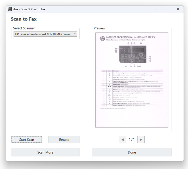
Task: Minimize the iFax window
Action: point(156,9)
